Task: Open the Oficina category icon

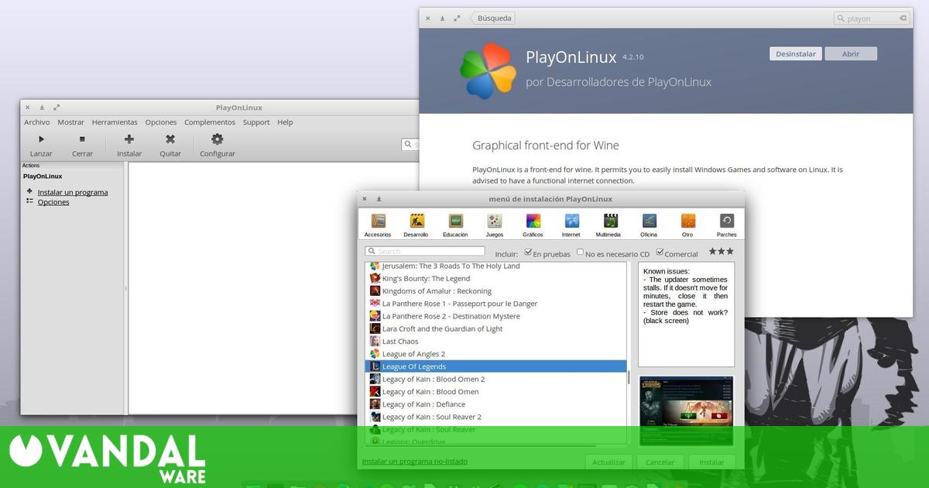Action: pyautogui.click(x=649, y=224)
